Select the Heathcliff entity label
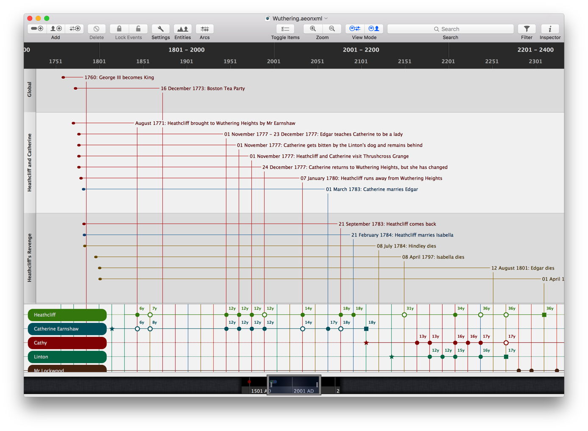The height and width of the screenshot is (431, 588). click(x=67, y=315)
